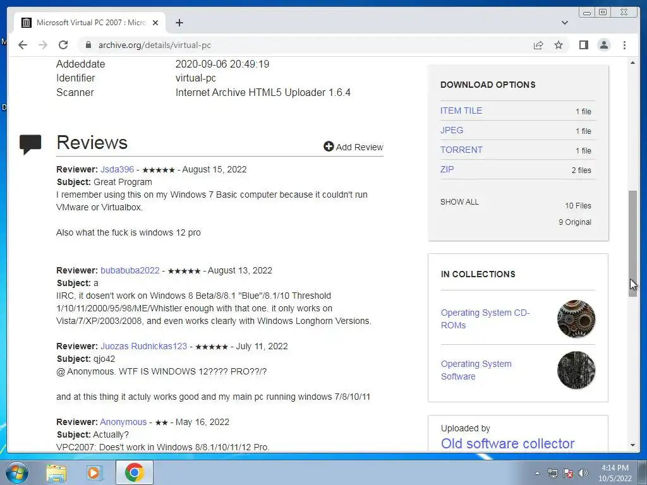Open reviewer Juozas Rudnickas123's profile
The height and width of the screenshot is (485, 647).
(143, 347)
